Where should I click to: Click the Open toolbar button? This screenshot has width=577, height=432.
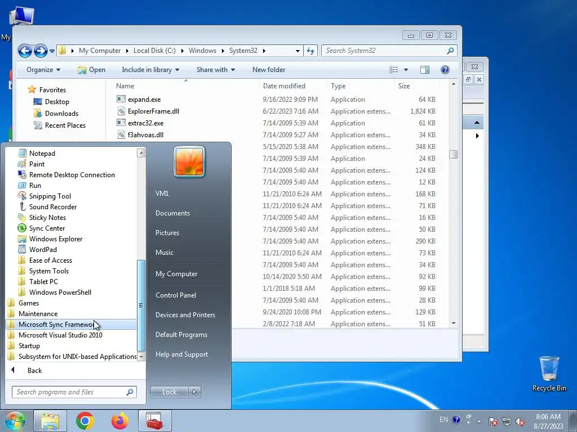(92, 70)
